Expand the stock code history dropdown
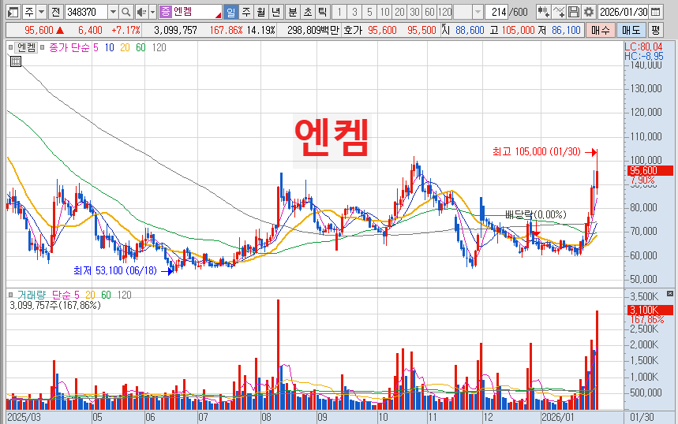The height and width of the screenshot is (424, 678). tap(113, 12)
